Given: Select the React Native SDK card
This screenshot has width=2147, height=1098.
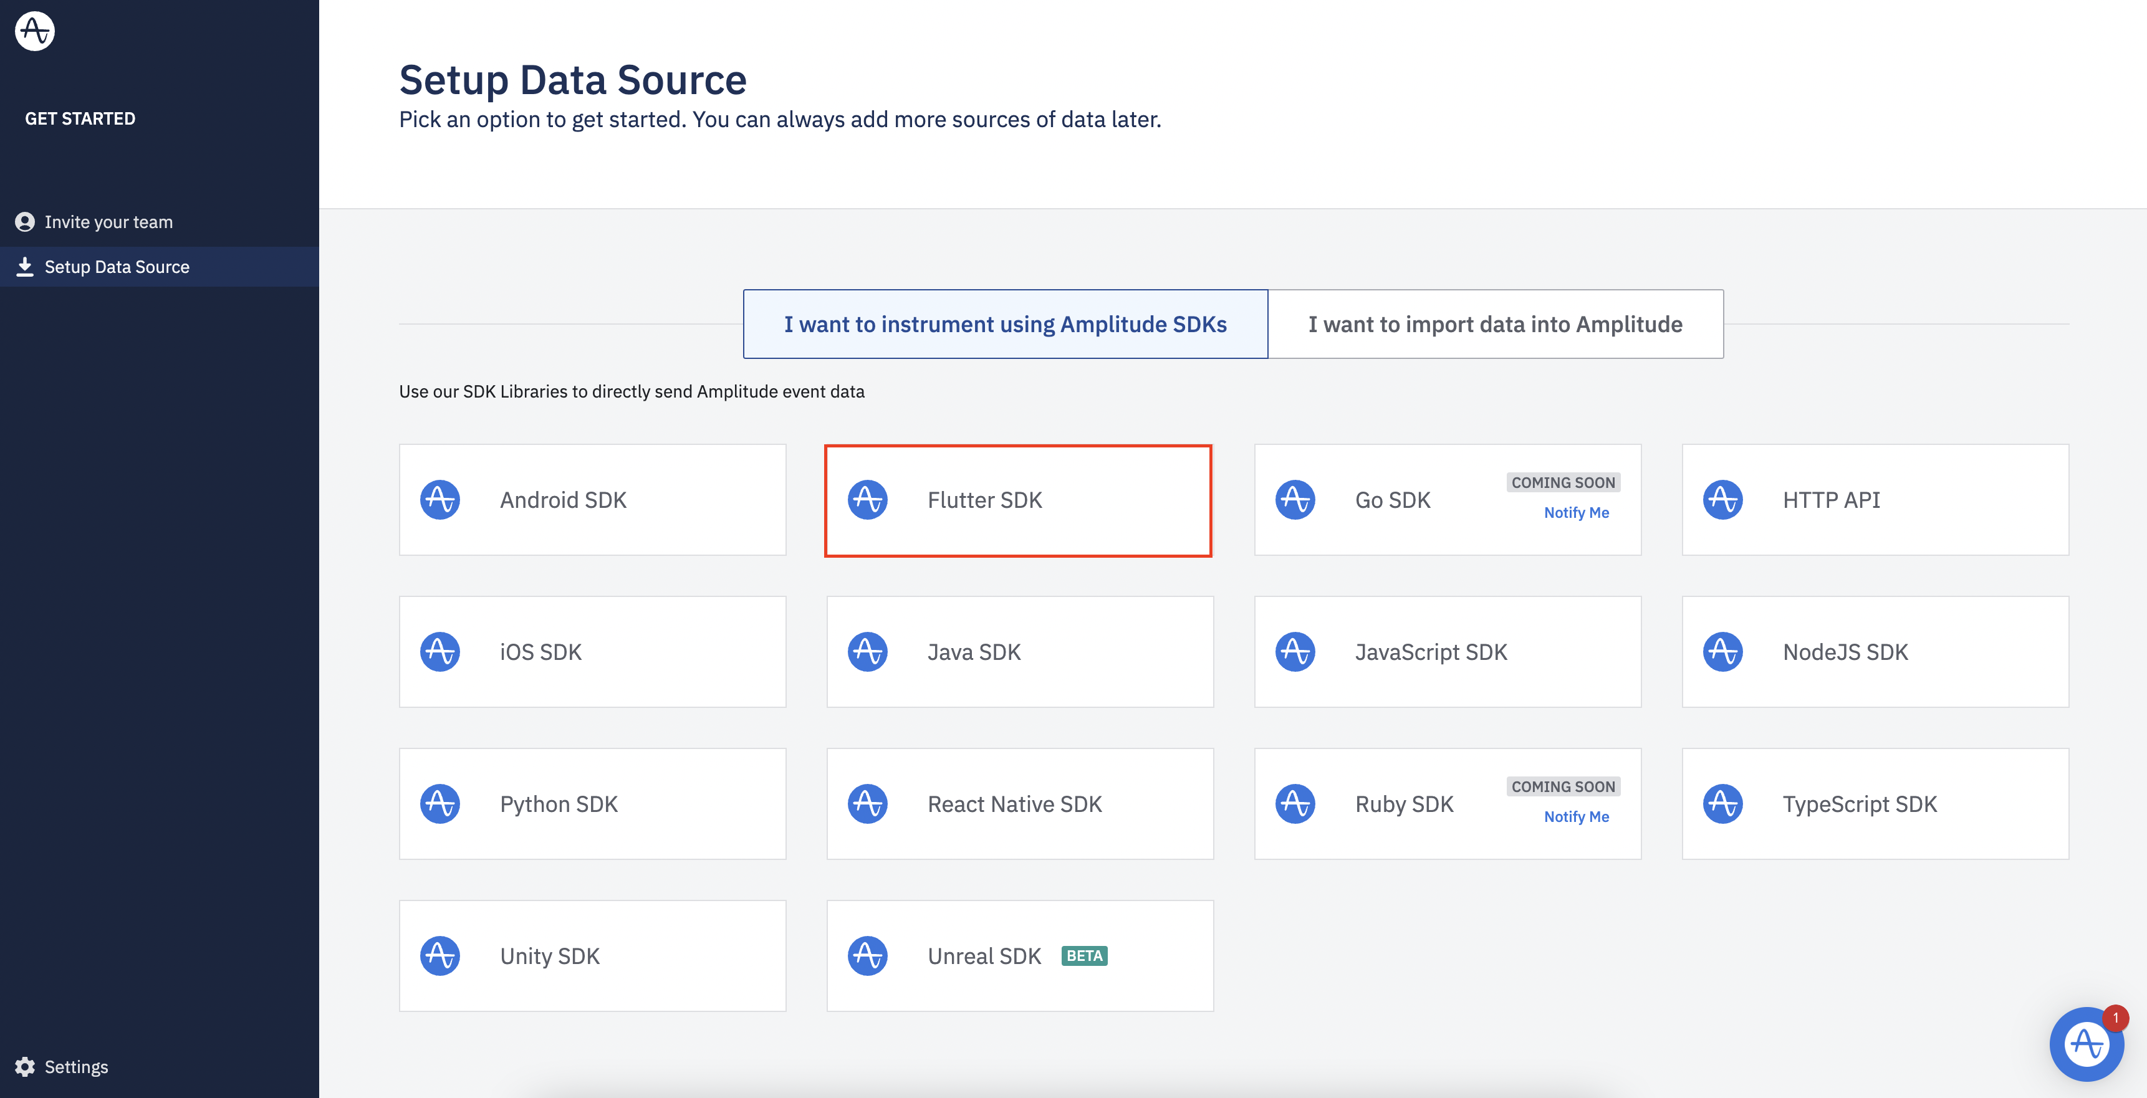Looking at the screenshot, I should [1019, 804].
